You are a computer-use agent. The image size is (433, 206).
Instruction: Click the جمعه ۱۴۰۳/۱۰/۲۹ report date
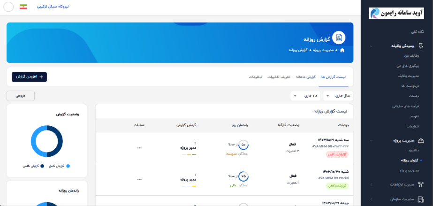[335, 203]
